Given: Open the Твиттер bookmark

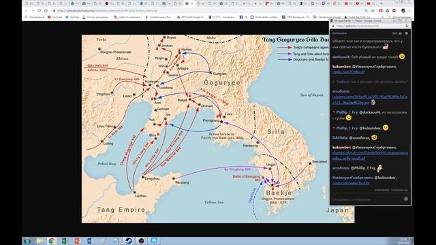Looking at the screenshot, I should pos(72,17).
